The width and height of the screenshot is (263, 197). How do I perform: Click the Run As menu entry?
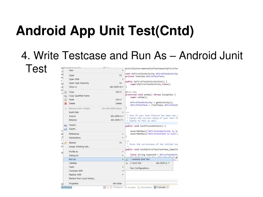(x=94, y=160)
